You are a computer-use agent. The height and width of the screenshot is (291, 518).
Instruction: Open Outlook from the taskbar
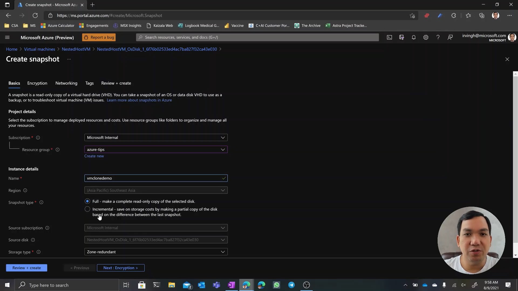tap(202, 285)
